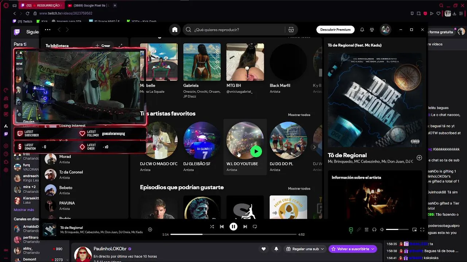467x262 pixels.
Task: Play W.L DO YOUTUBE green button
Action: tap(256, 151)
